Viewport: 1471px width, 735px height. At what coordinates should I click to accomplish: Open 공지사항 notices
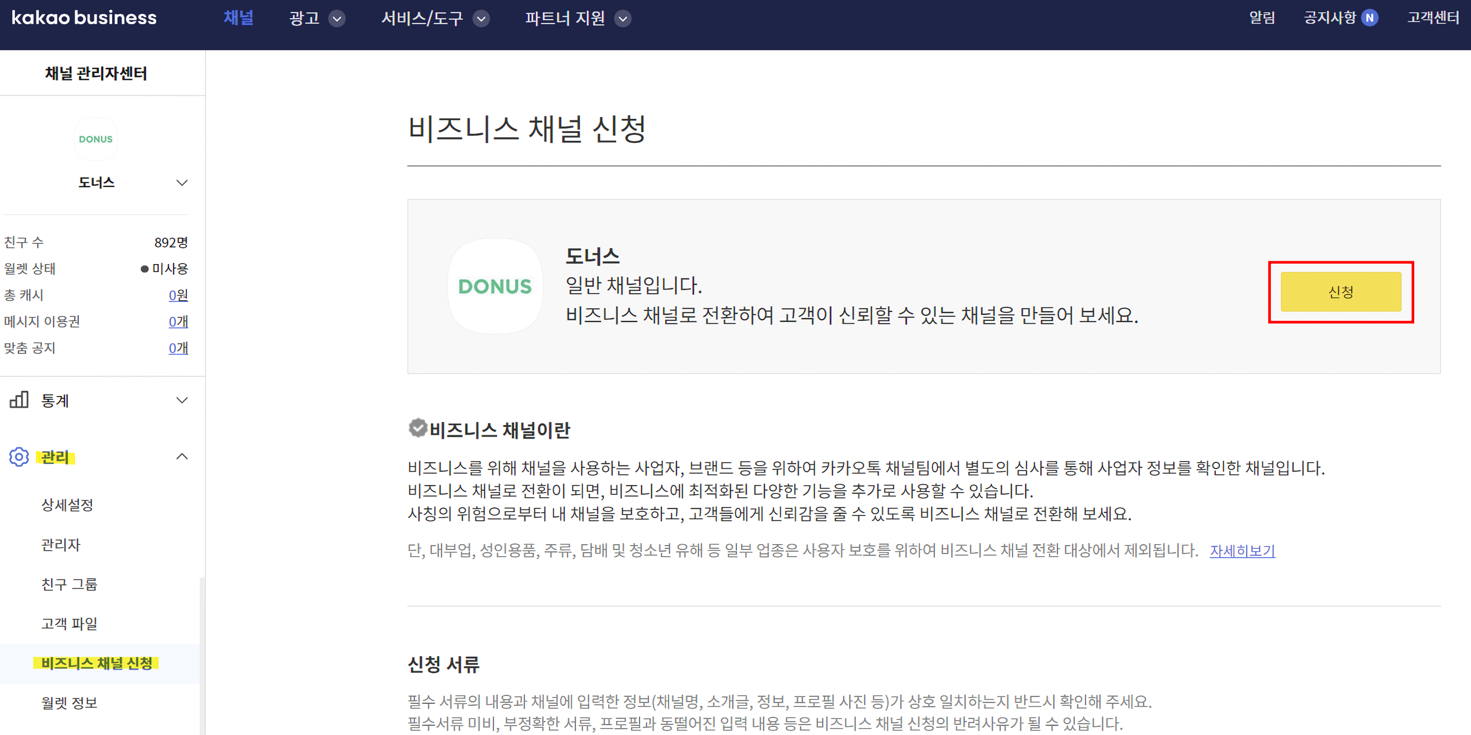[x=1330, y=18]
